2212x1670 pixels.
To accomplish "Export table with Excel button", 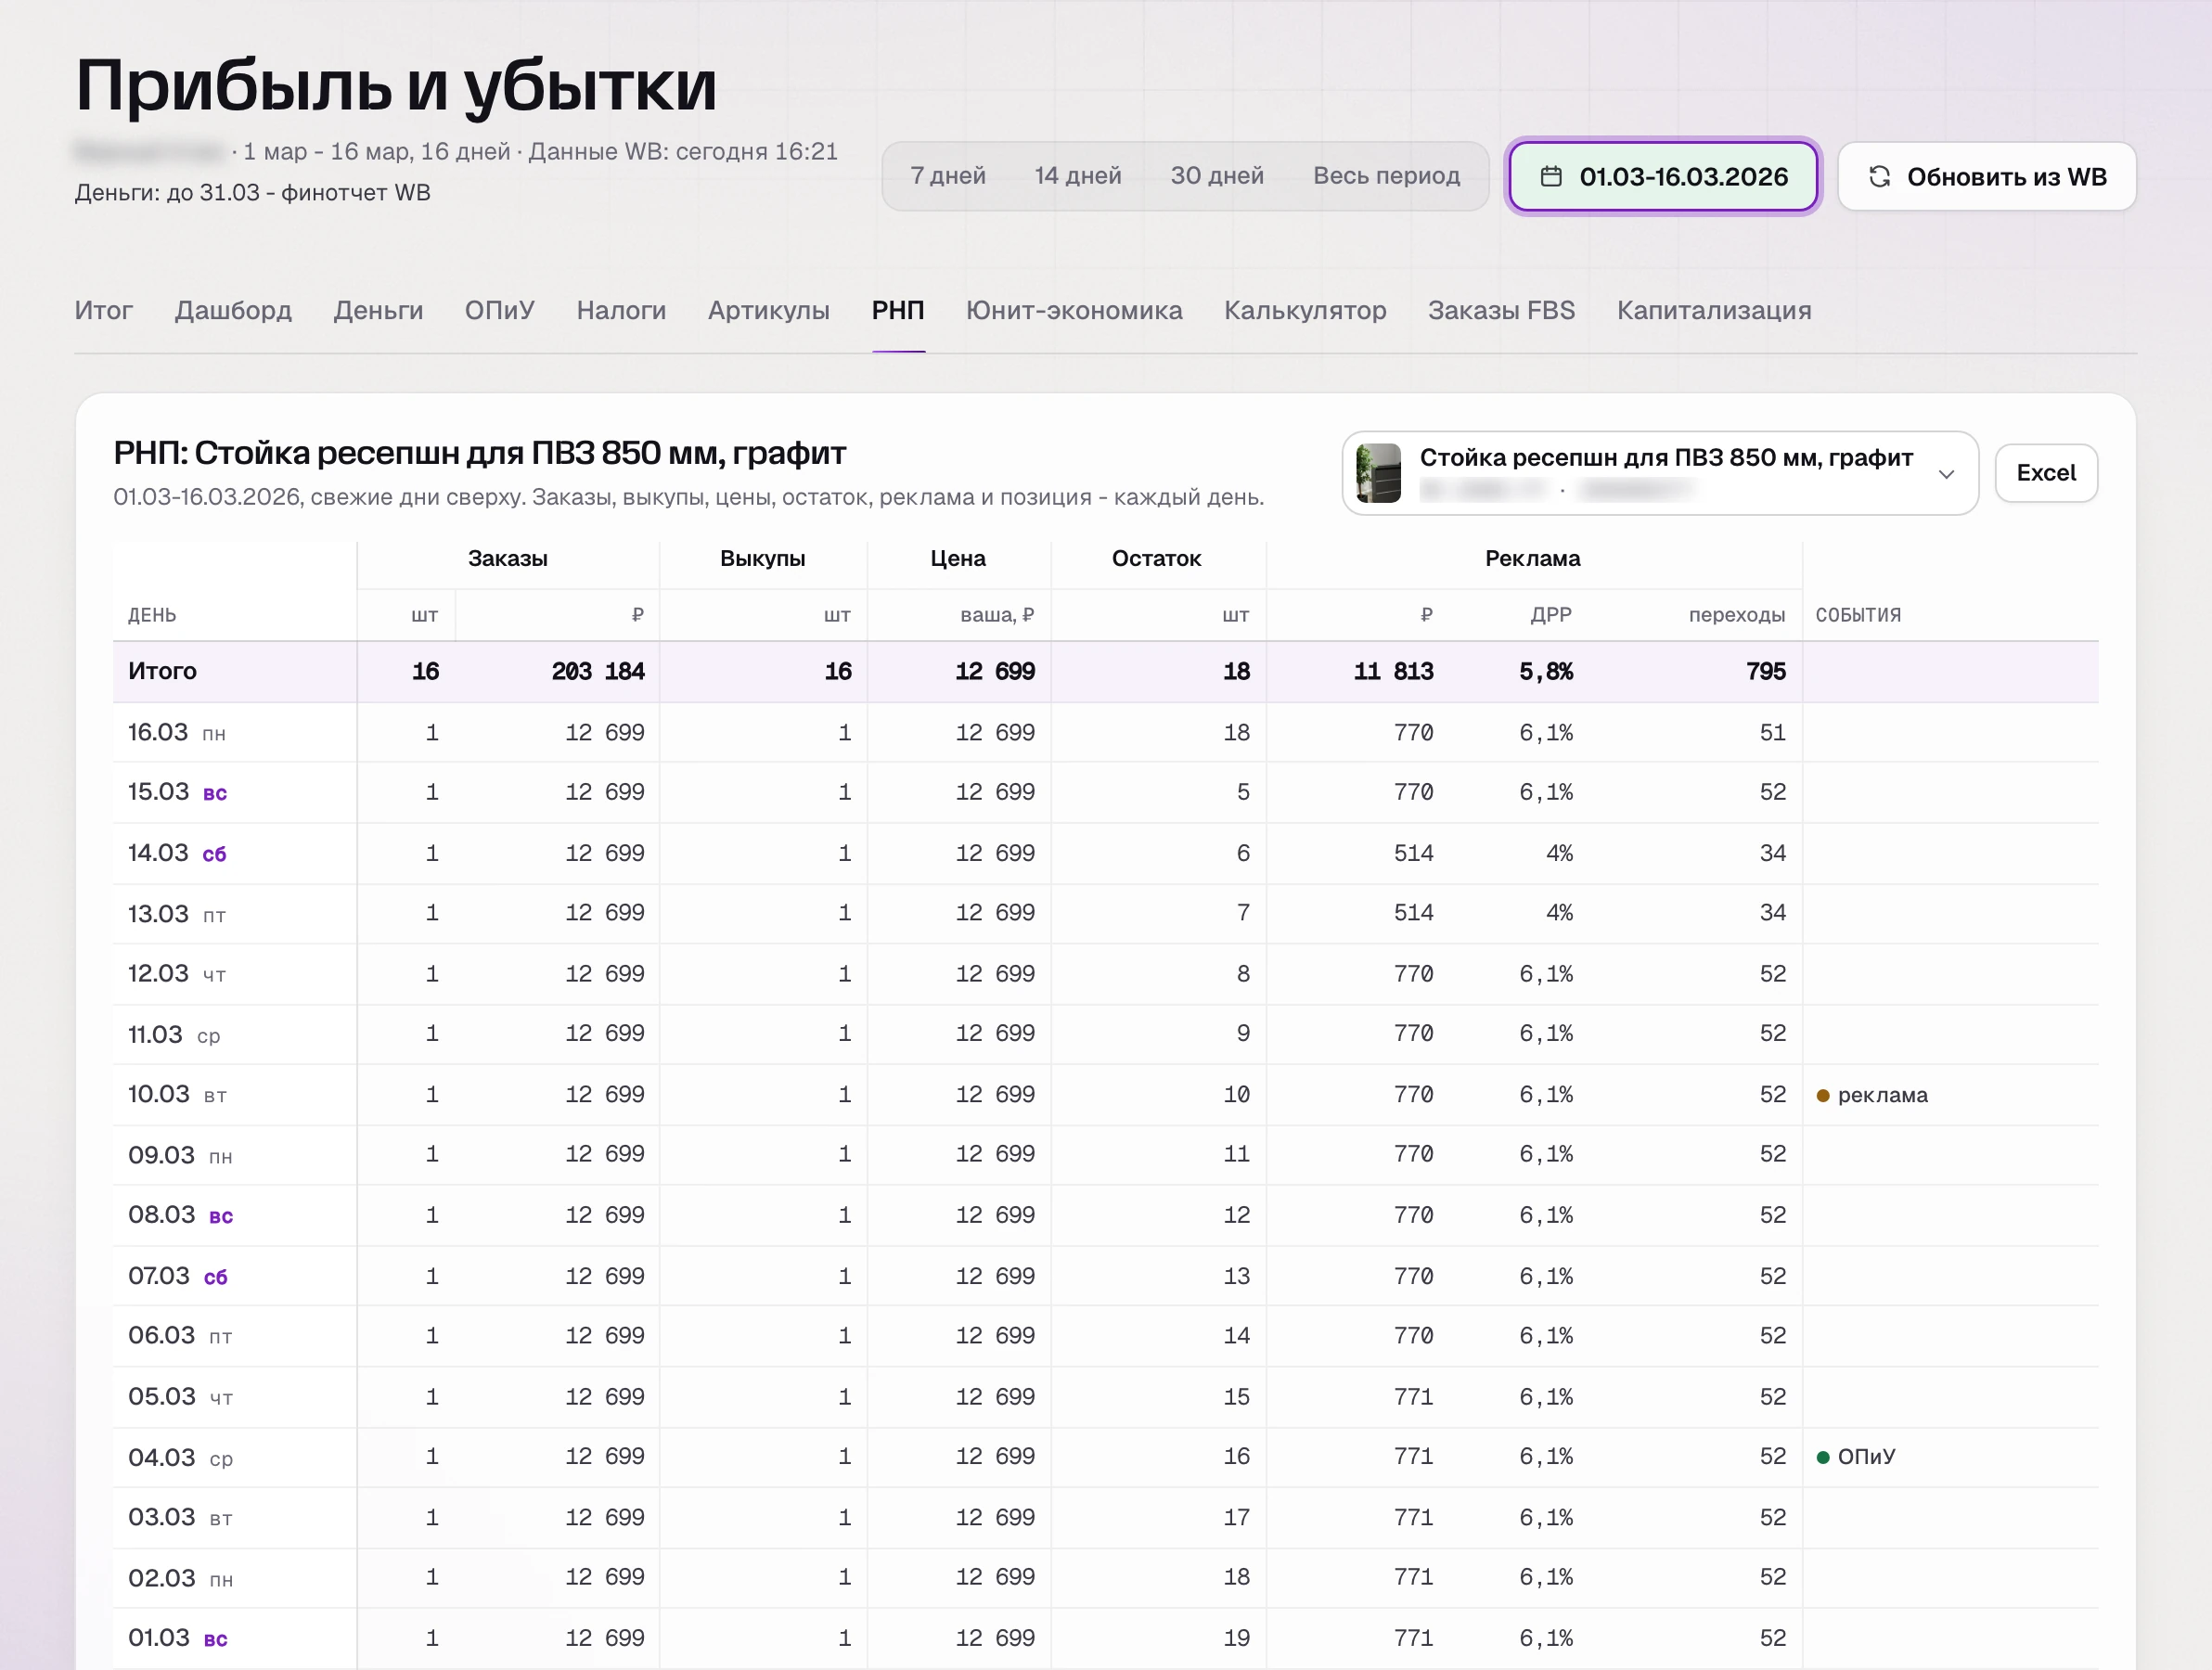I will pos(2046,473).
